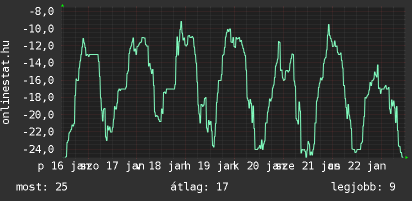Select the 'most: 25' statistic
The image size is (412, 201).
pyautogui.click(x=41, y=187)
